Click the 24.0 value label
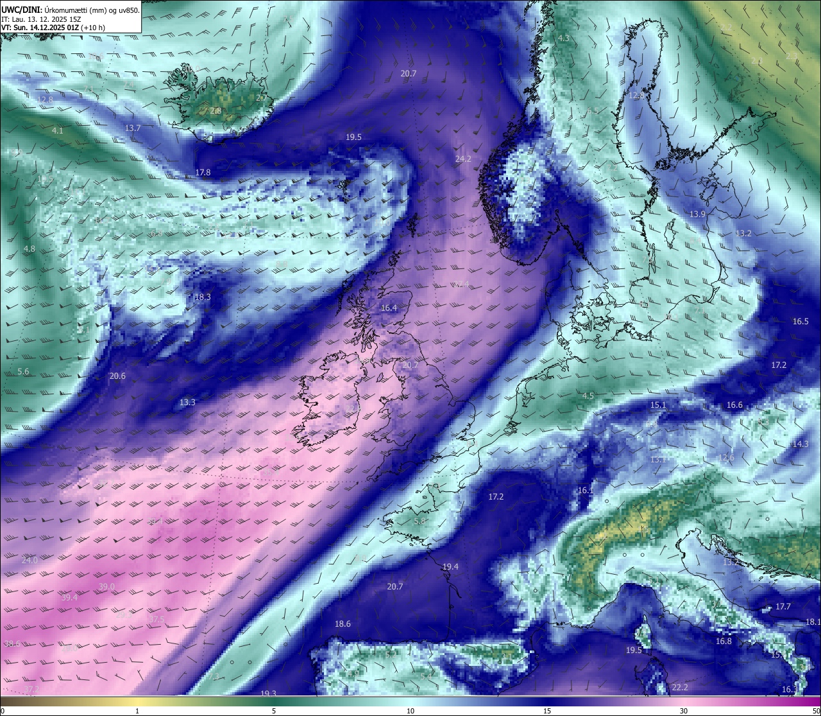 30,560
